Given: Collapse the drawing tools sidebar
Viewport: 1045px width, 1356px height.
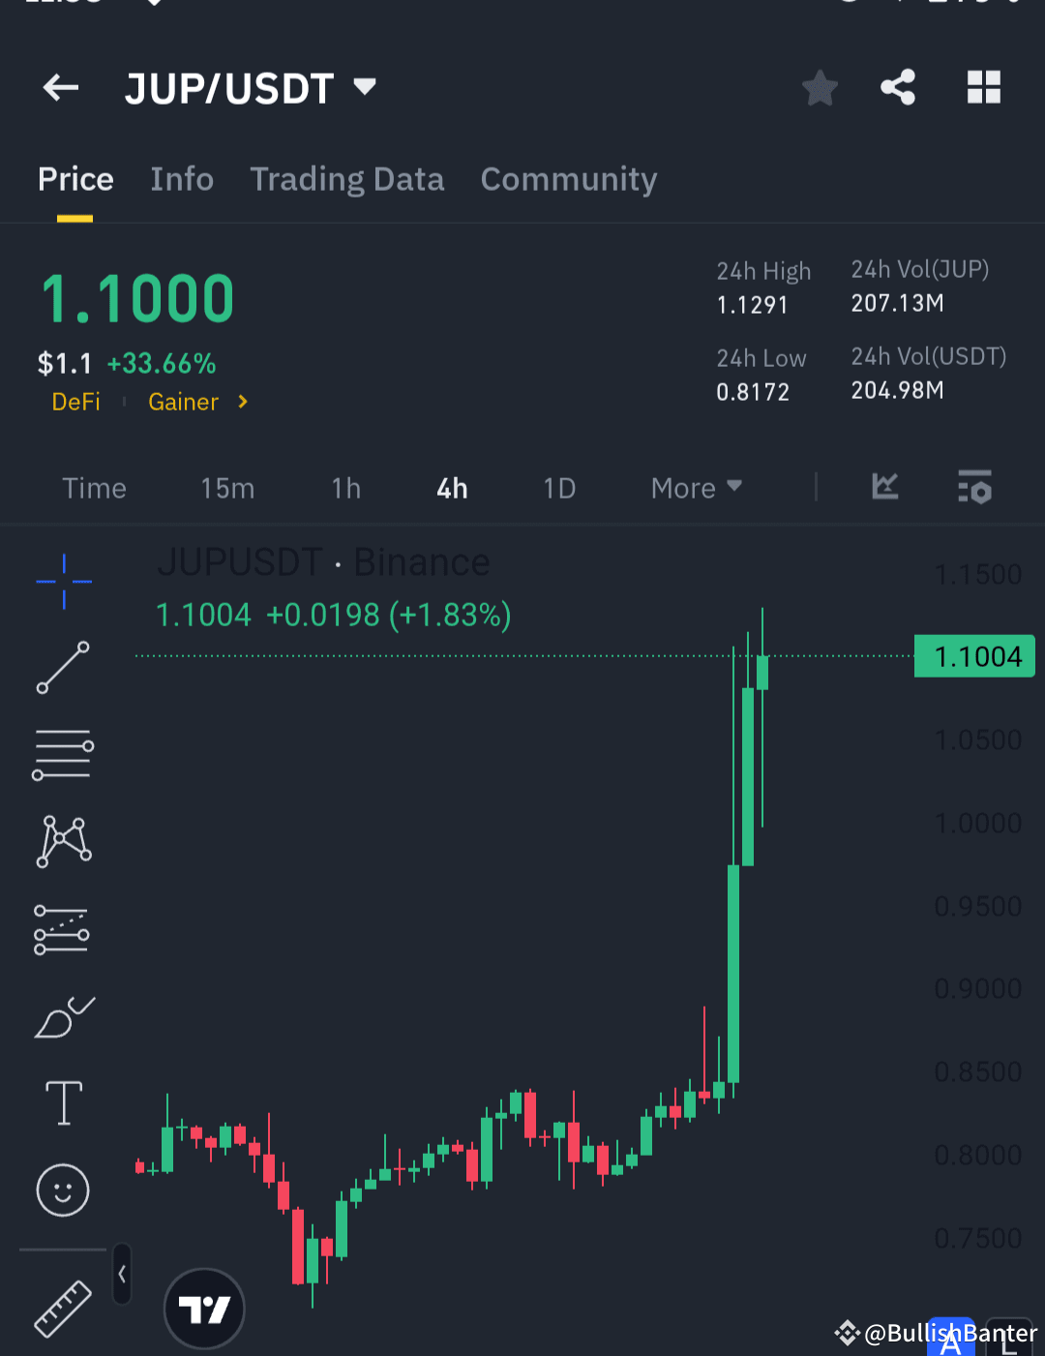Looking at the screenshot, I should pos(122,1275).
